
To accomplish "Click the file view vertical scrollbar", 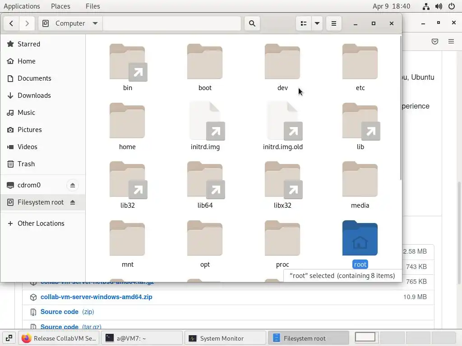I will pyautogui.click(x=401, y=108).
